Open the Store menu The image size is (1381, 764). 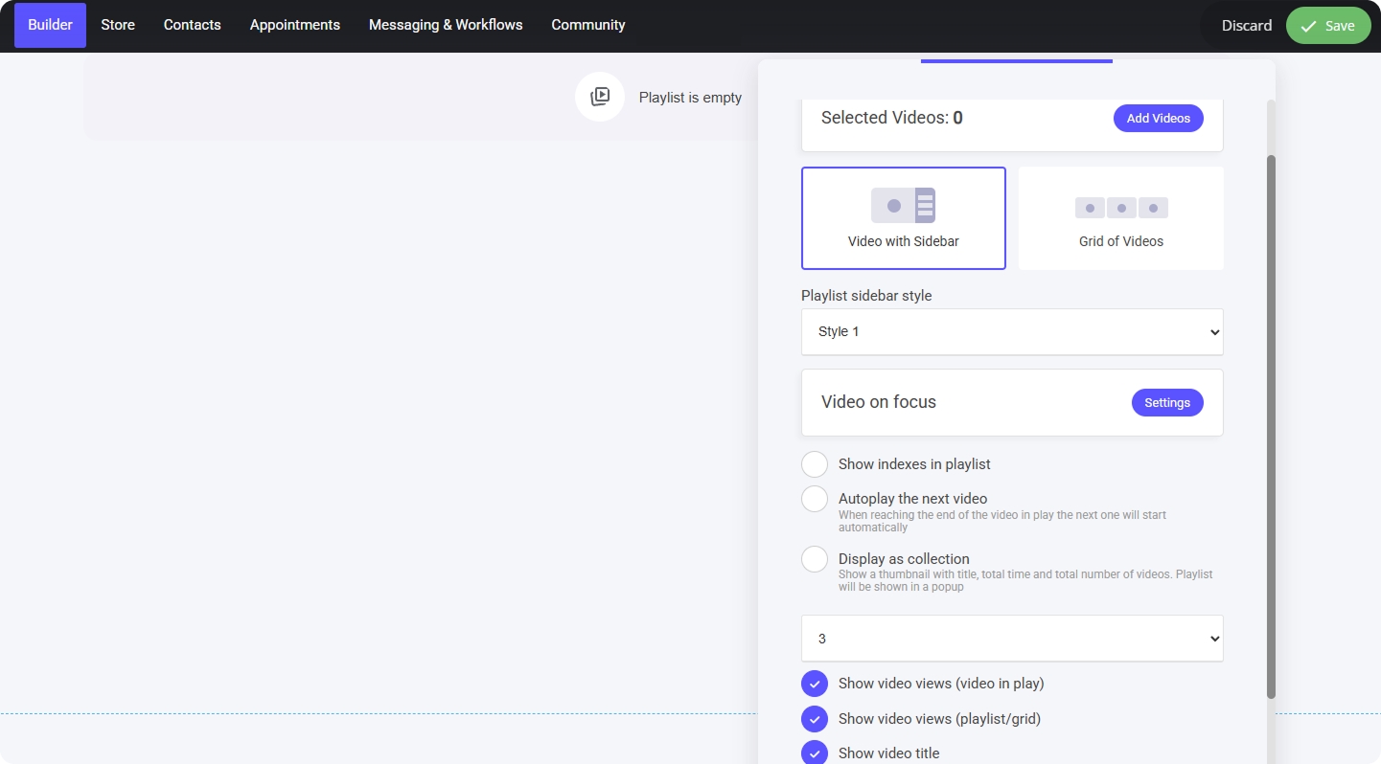[x=118, y=25]
